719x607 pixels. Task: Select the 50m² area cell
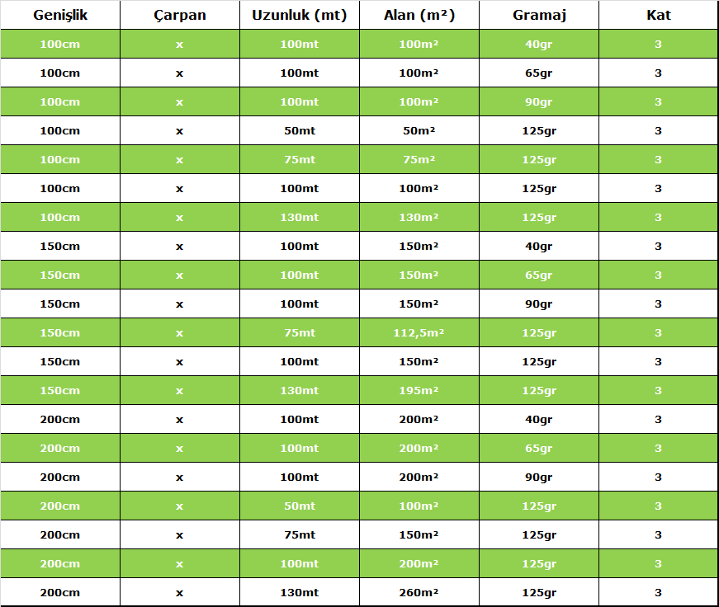(419, 130)
